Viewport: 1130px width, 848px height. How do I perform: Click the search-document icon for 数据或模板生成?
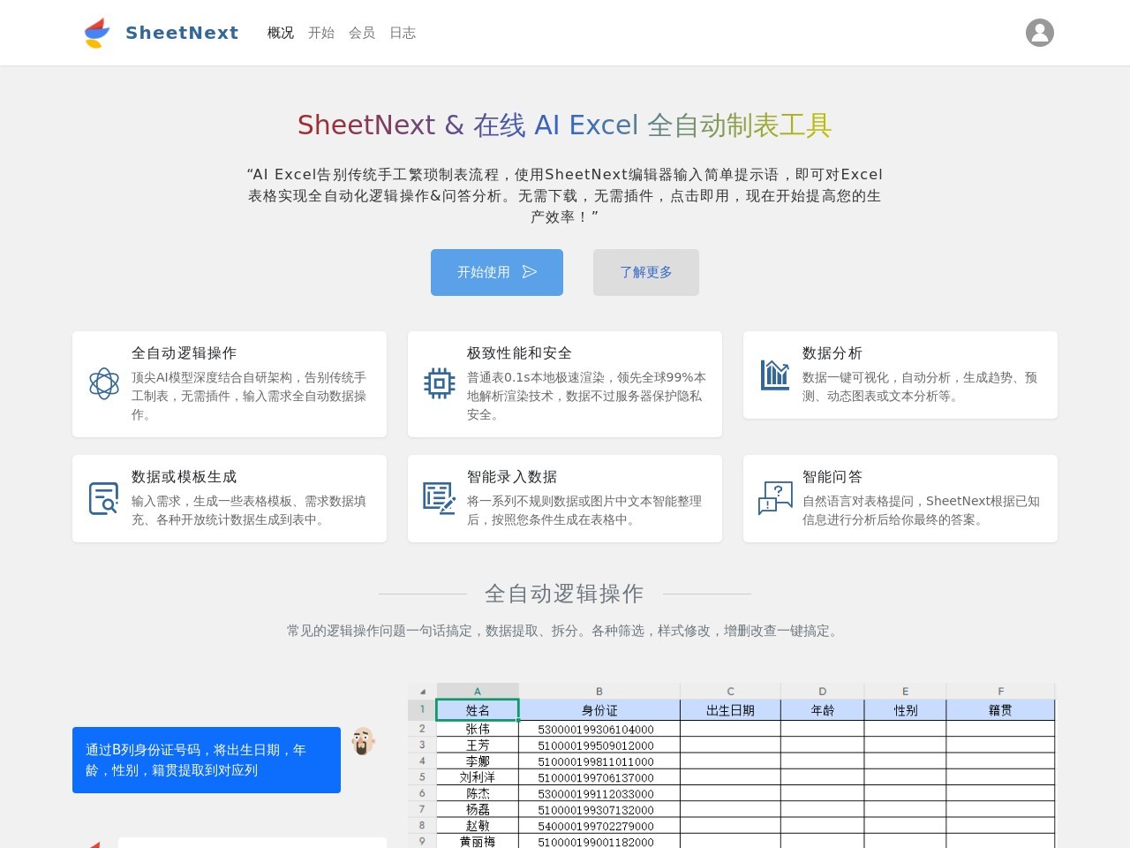(x=104, y=498)
